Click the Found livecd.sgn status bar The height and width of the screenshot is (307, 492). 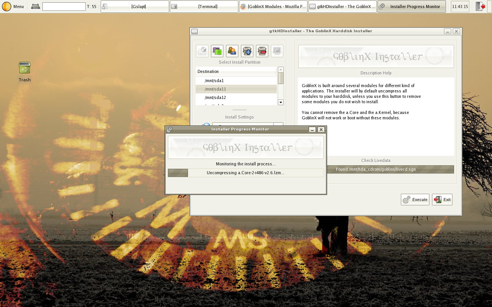(376, 169)
